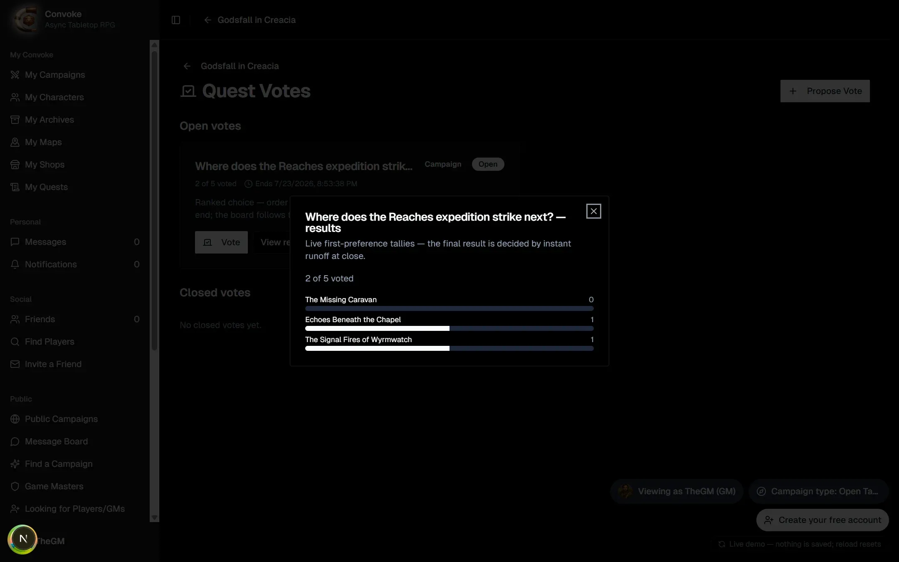Screen dimensions: 899x562
Task: Open My Maps pin icon
Action: (15, 142)
